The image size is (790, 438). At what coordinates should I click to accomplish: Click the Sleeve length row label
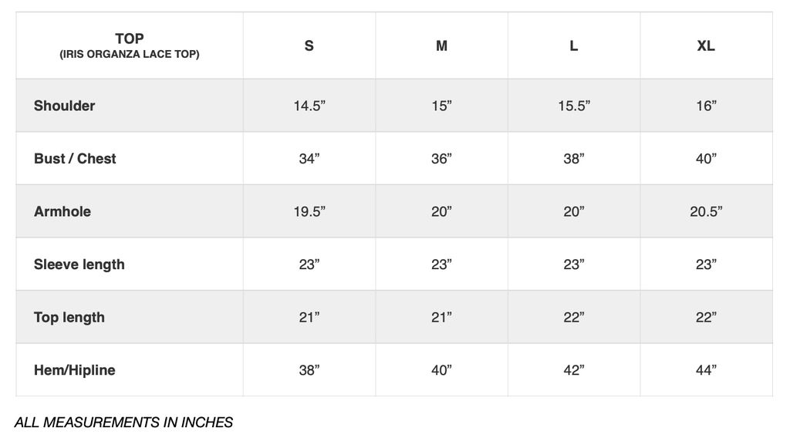click(79, 264)
